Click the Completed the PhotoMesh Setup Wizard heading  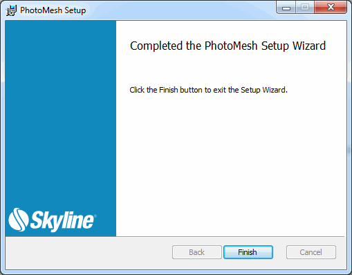pyautogui.click(x=228, y=46)
